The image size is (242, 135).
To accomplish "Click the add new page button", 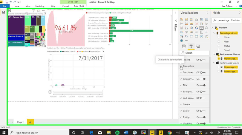I will click(x=30, y=122).
